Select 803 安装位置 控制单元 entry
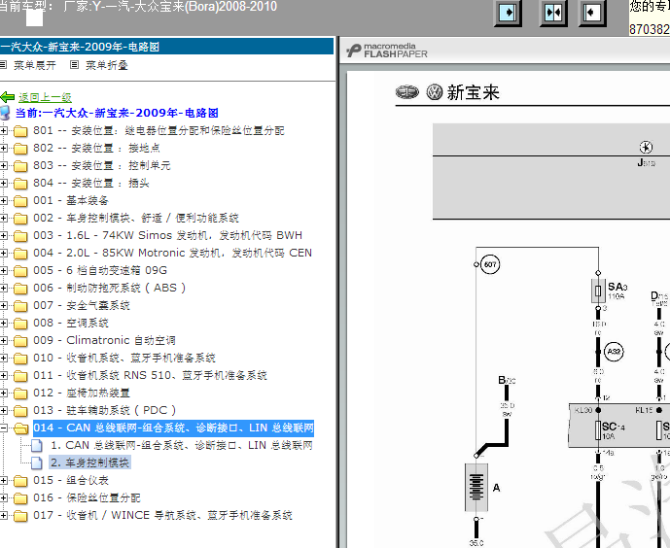The width and height of the screenshot is (670, 548). [102, 165]
